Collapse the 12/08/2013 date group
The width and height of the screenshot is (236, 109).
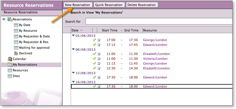tap(73, 73)
